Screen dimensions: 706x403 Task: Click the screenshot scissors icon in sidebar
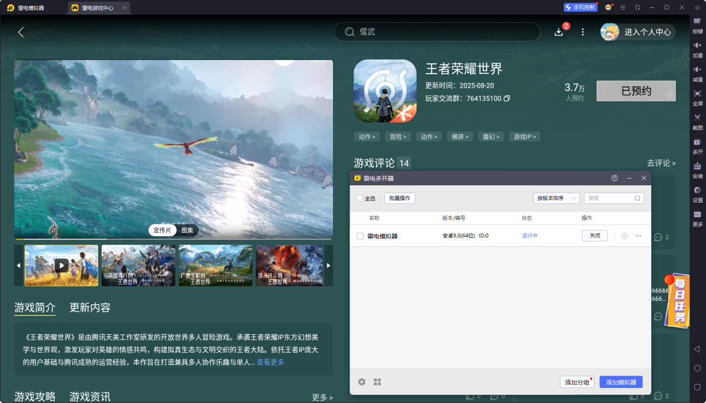pyautogui.click(x=697, y=118)
